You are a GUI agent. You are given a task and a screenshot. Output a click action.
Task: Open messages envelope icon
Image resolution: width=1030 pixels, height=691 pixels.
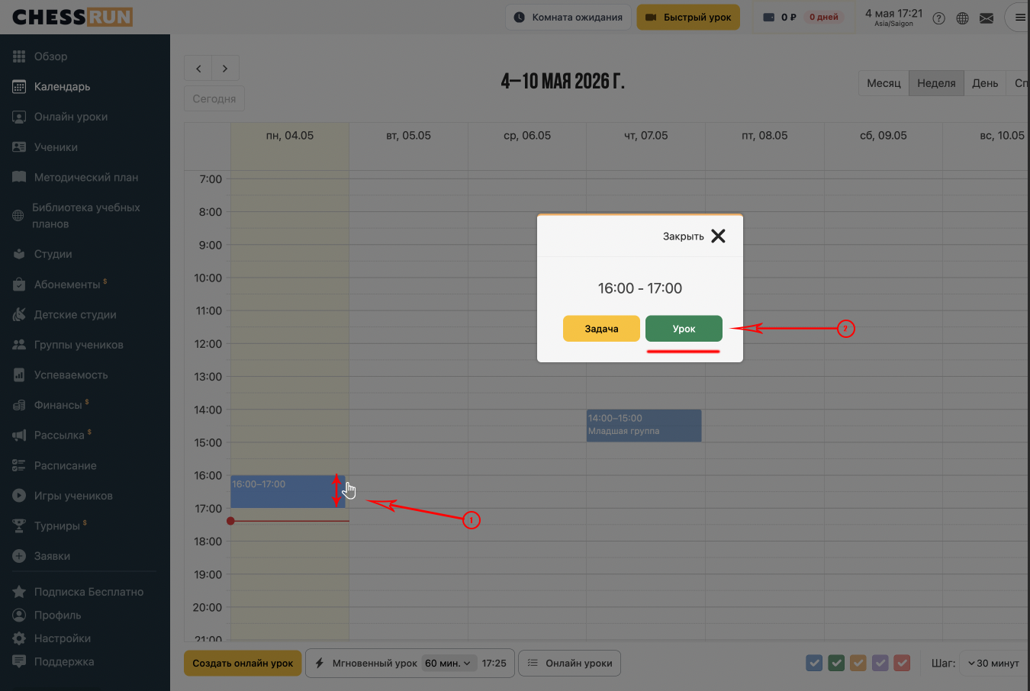click(987, 18)
